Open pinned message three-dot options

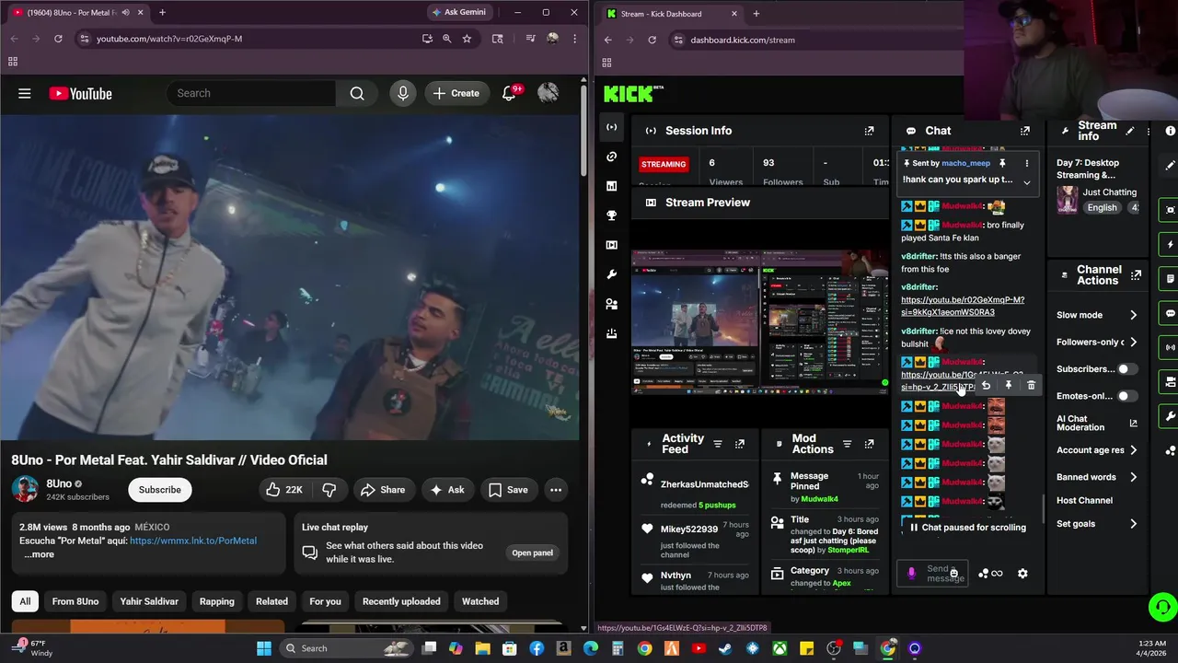tap(1027, 163)
